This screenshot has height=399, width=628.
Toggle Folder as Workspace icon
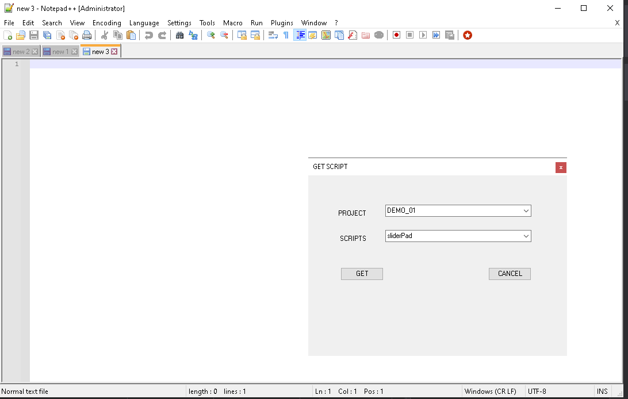tap(366, 35)
